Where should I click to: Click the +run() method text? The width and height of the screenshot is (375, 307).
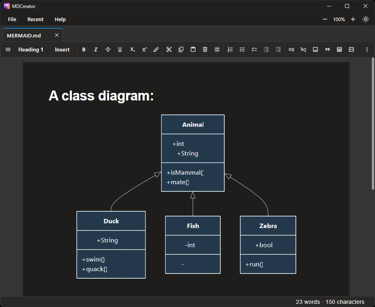[254, 264]
